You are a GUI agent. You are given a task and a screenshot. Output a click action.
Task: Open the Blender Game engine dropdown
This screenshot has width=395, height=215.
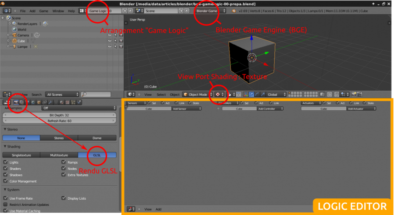[210, 11]
